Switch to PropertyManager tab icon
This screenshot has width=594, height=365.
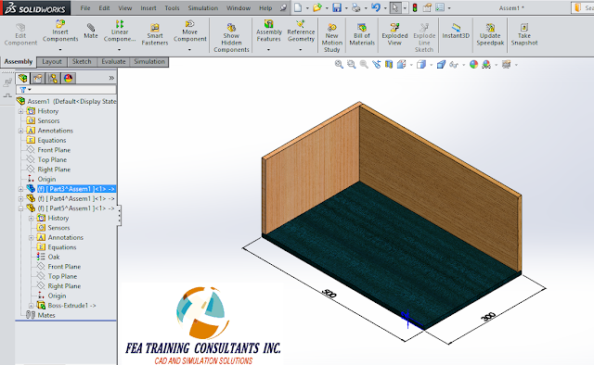(37, 79)
